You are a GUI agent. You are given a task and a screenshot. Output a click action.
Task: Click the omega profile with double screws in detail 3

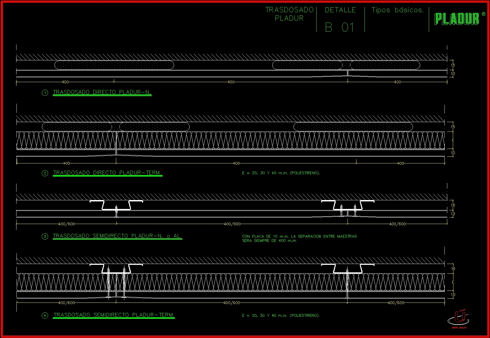(348, 206)
